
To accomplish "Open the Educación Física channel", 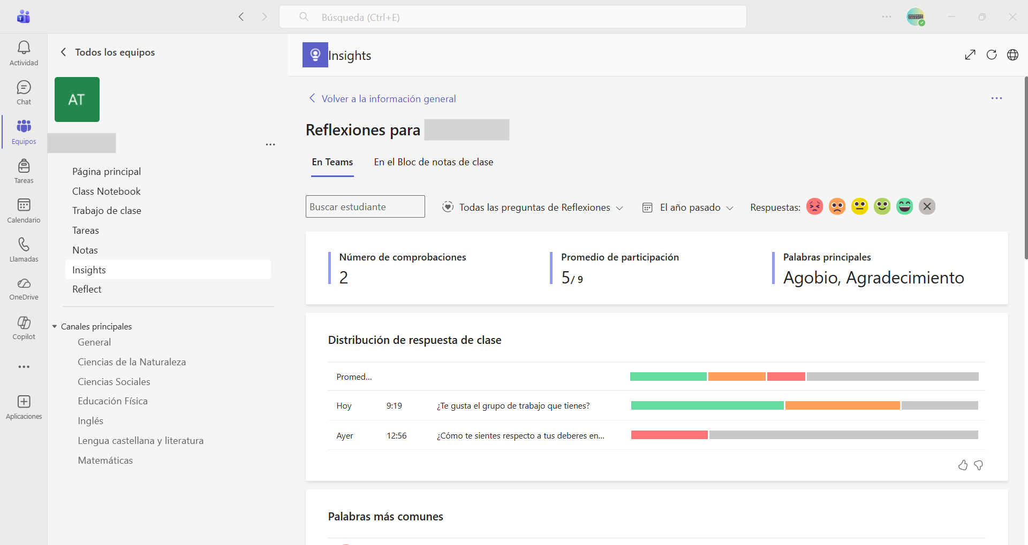I will pyautogui.click(x=112, y=401).
